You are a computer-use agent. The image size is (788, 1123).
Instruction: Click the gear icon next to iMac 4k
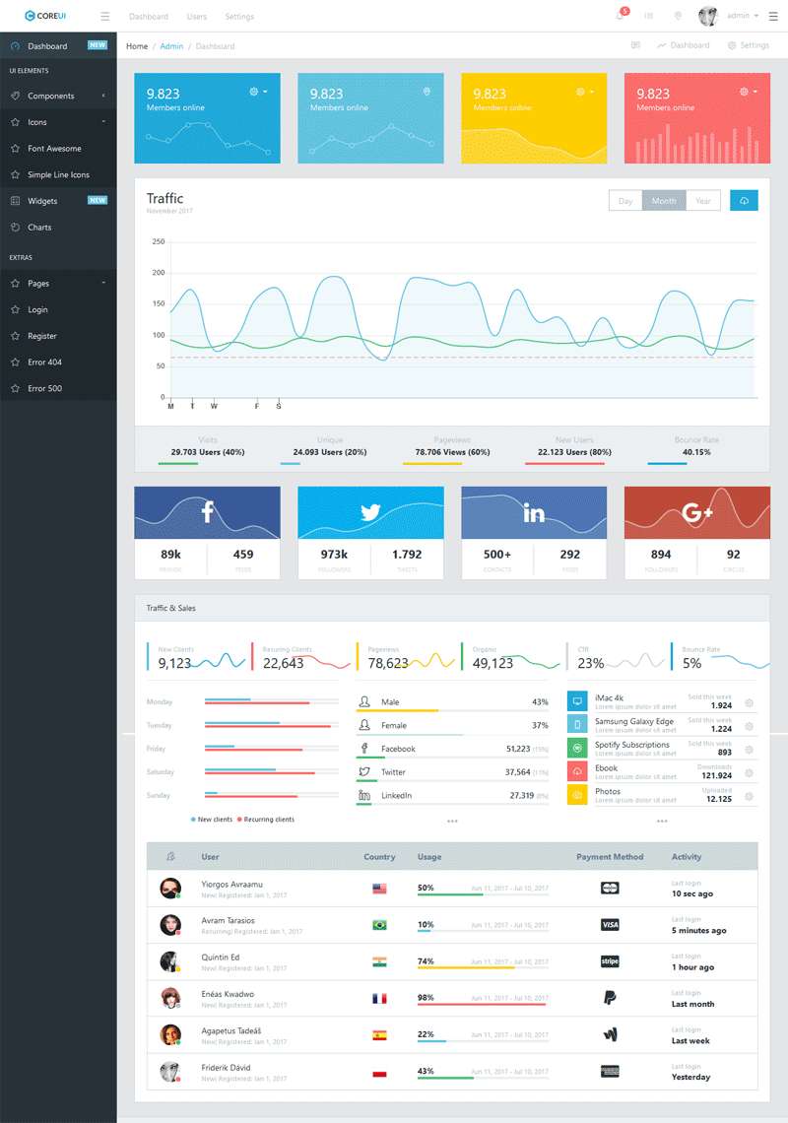(750, 702)
